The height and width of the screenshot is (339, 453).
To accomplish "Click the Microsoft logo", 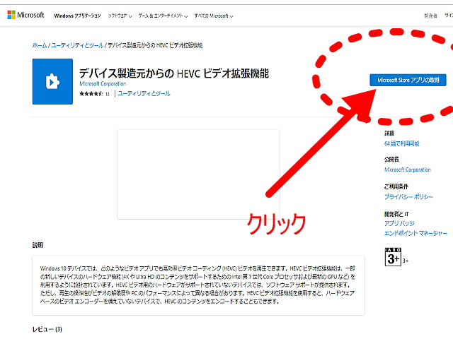I will (25, 15).
